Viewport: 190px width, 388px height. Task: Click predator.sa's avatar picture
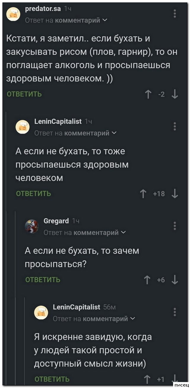tap(13, 15)
